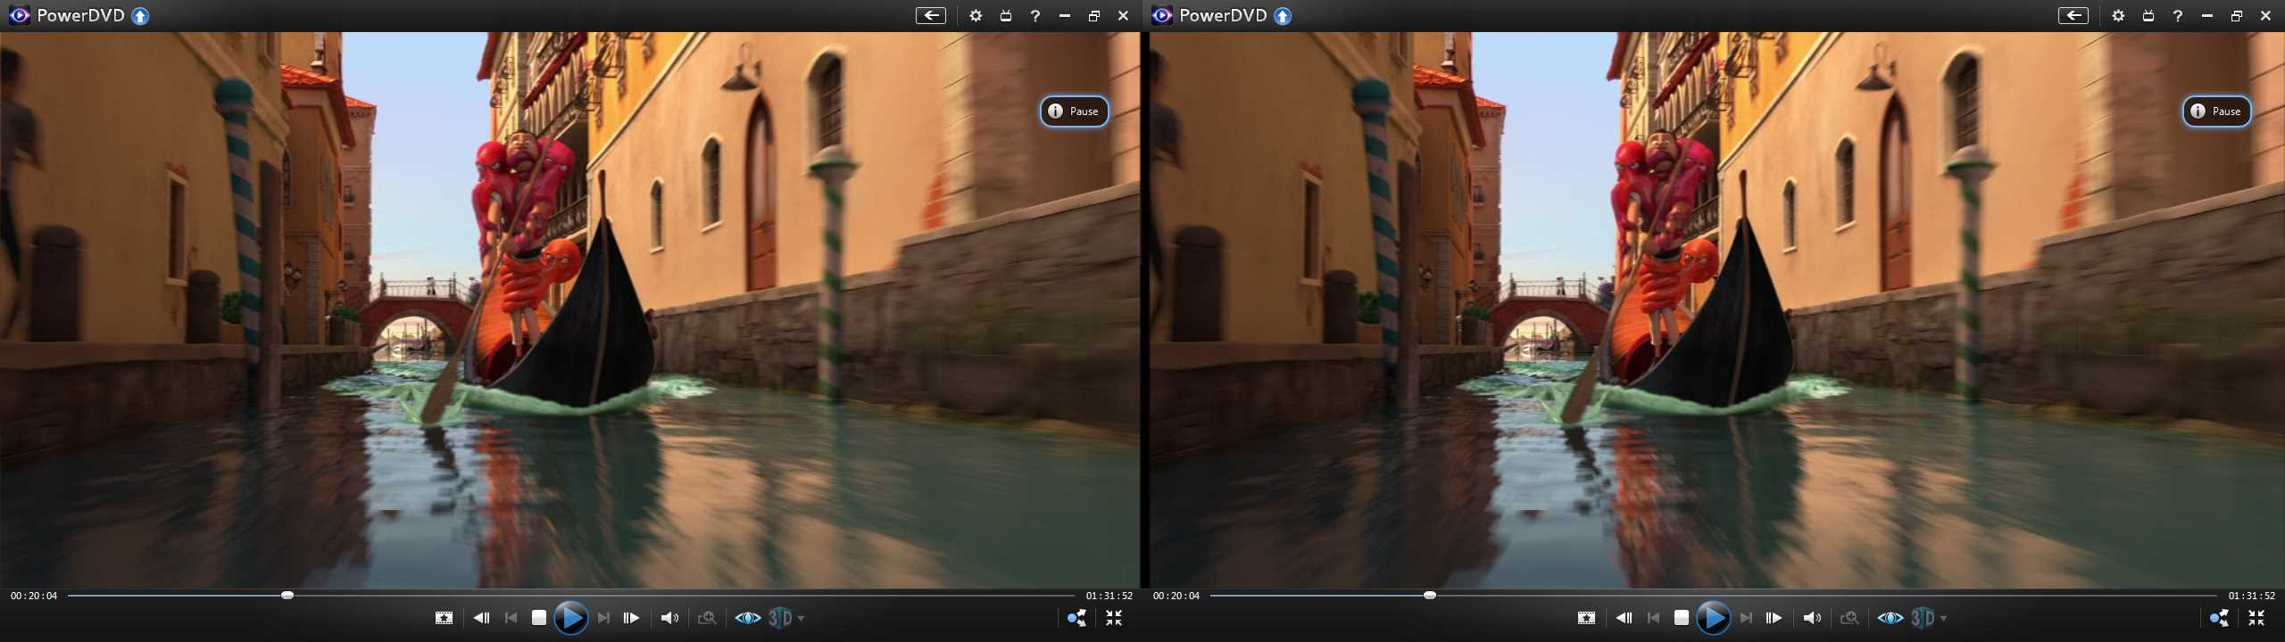
Task: Stop playback in the left window
Action: click(x=538, y=618)
